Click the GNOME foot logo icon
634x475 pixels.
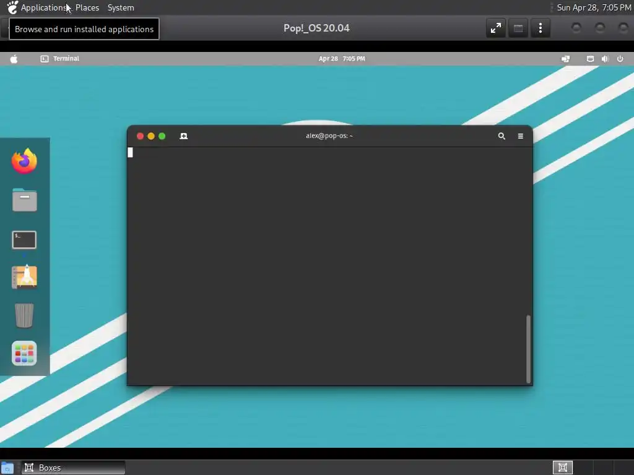[x=12, y=7]
